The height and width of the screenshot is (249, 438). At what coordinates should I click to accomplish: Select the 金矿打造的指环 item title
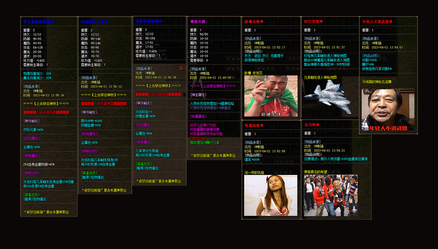[x=149, y=22]
